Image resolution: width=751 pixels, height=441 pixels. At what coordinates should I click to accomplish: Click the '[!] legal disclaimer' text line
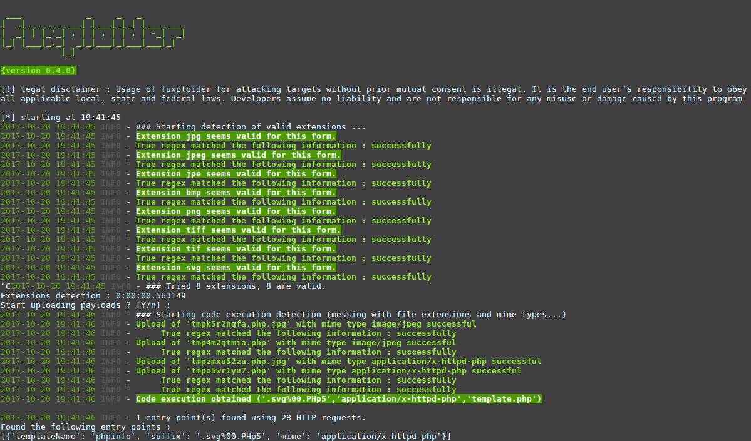[x=373, y=89]
